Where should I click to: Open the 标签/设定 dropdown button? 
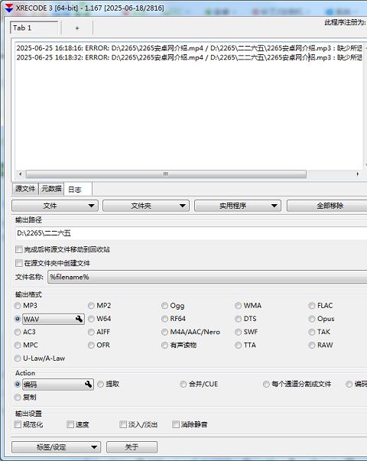point(56,447)
